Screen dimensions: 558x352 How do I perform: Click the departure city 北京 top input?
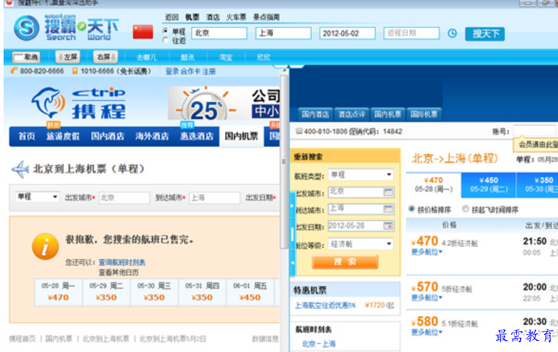click(x=219, y=33)
